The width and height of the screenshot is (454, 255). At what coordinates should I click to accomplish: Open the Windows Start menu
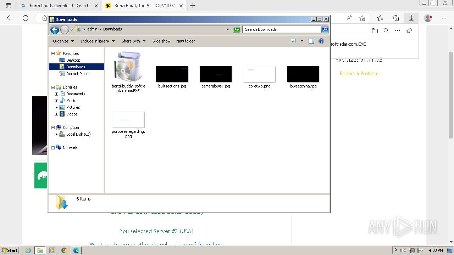tap(10, 250)
